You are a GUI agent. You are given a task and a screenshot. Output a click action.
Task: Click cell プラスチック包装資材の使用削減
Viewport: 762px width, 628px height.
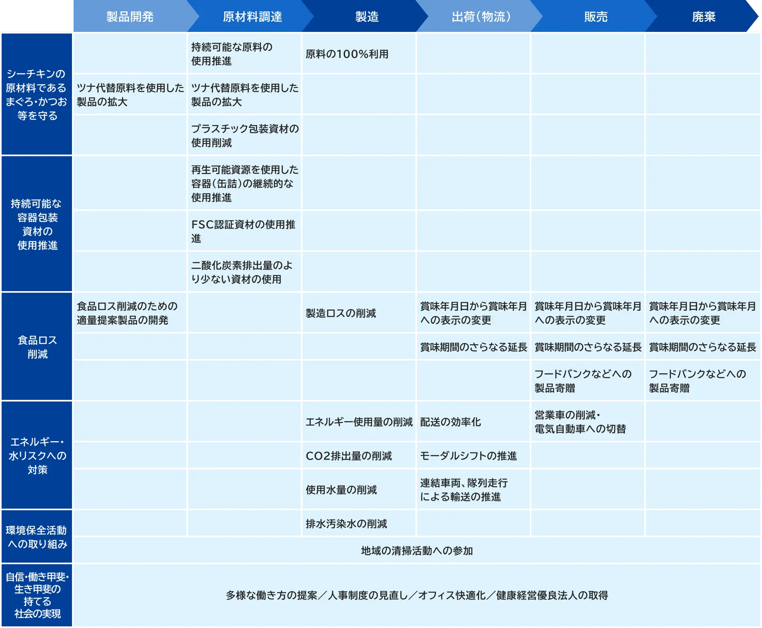pos(244,135)
